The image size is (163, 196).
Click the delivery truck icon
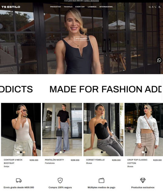pos(19,180)
